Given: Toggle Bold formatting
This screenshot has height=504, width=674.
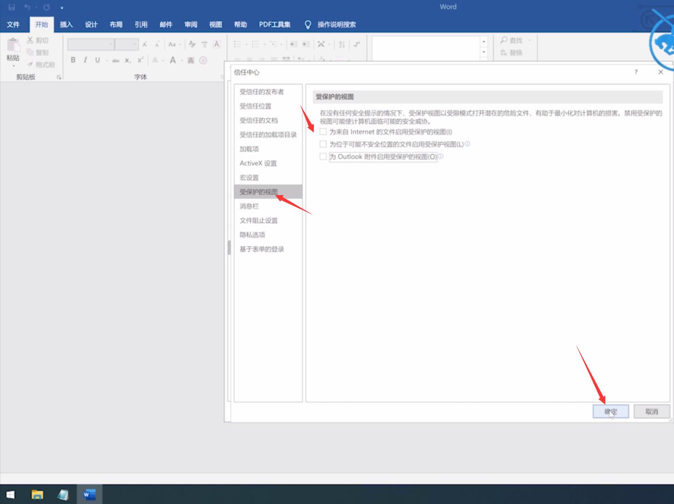Looking at the screenshot, I should point(73,60).
